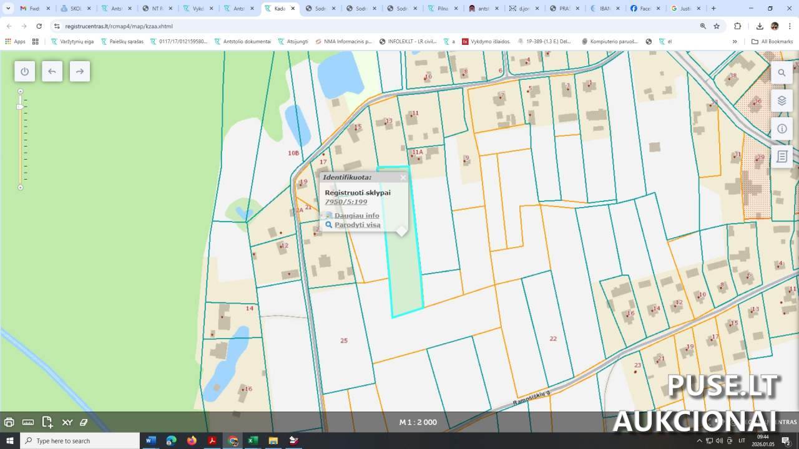The width and height of the screenshot is (799, 449).
Task: Click the add document tool icon
Action: click(47, 422)
